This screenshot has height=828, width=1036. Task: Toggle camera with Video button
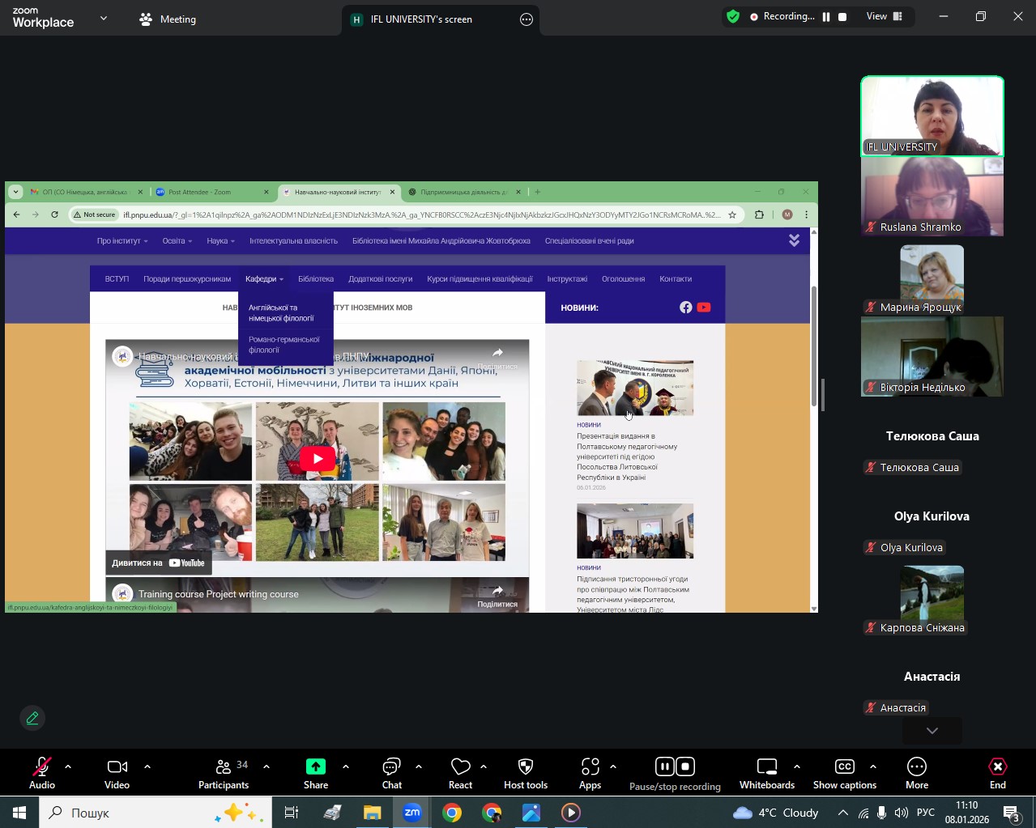(117, 773)
